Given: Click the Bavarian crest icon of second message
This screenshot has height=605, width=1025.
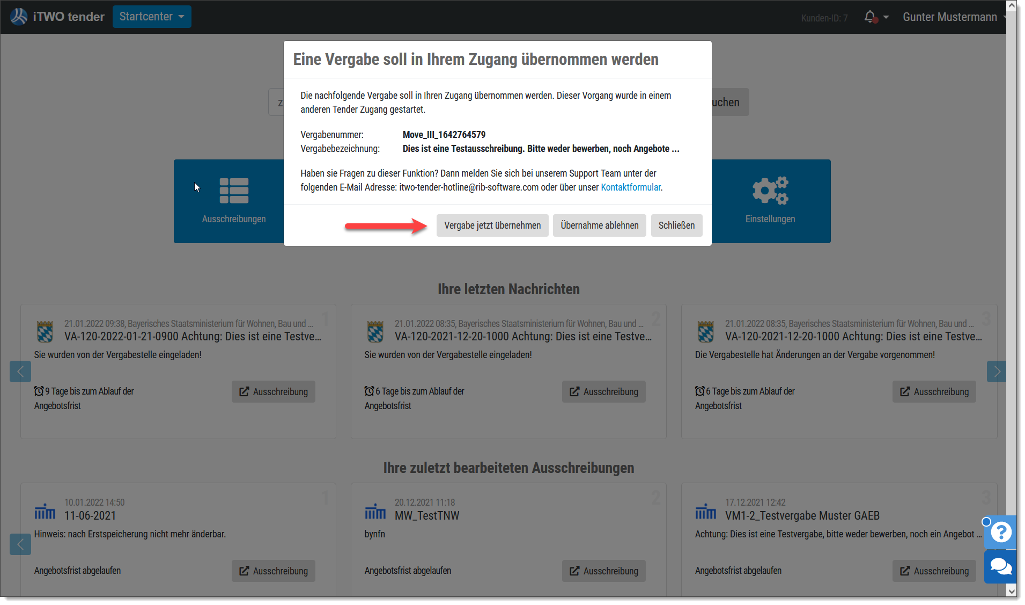Looking at the screenshot, I should pyautogui.click(x=375, y=331).
